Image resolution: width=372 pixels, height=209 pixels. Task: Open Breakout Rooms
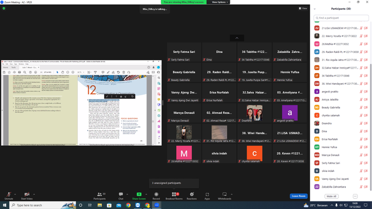174,196
